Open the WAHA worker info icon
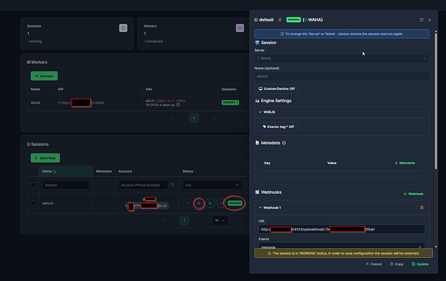This screenshot has width=446, height=281. pos(178,105)
